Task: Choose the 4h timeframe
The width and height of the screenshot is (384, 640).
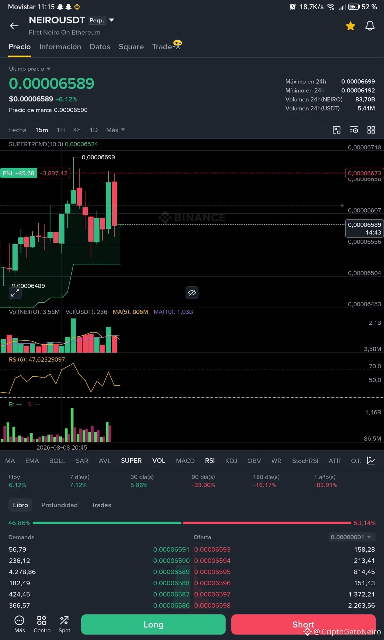Action: tap(77, 130)
